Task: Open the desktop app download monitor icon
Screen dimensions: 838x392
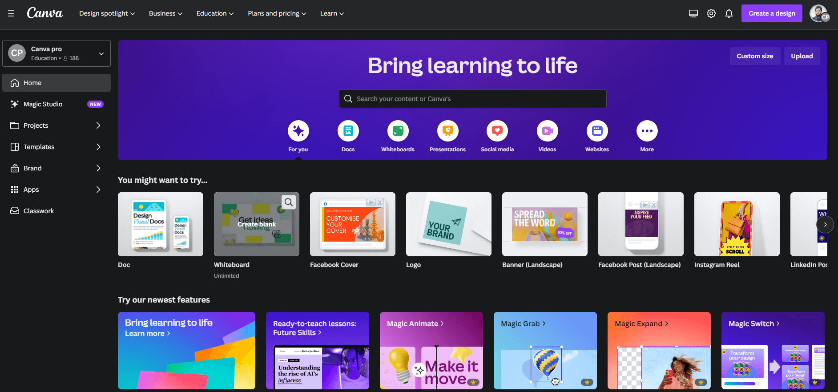Action: point(693,13)
